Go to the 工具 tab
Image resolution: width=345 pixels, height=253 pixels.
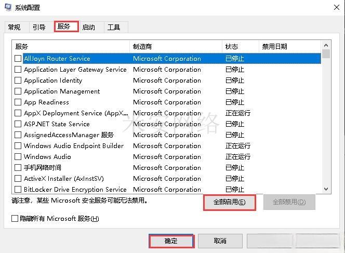(x=114, y=27)
